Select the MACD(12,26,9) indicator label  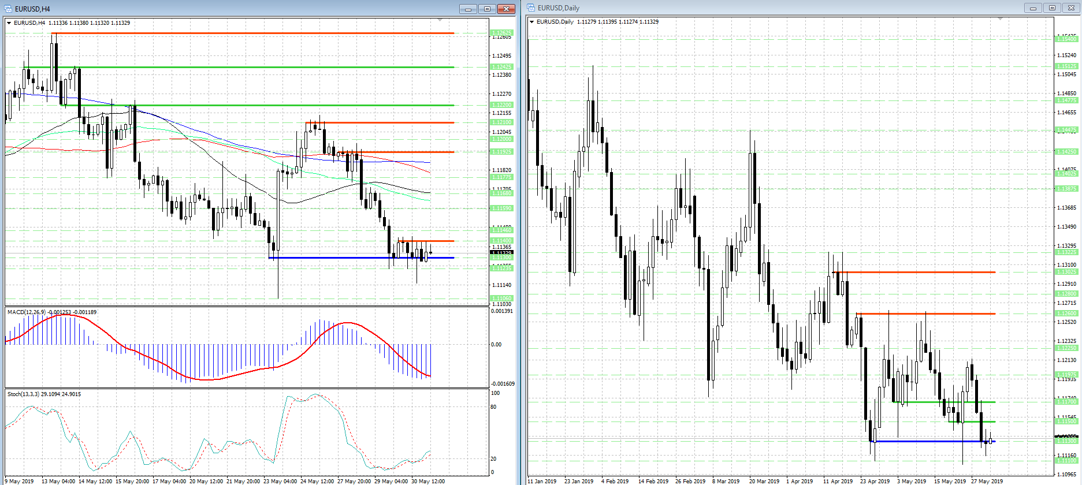point(25,312)
